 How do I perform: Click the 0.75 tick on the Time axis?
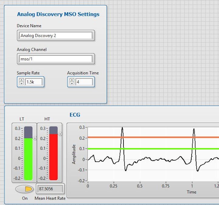click(x=165, y=186)
